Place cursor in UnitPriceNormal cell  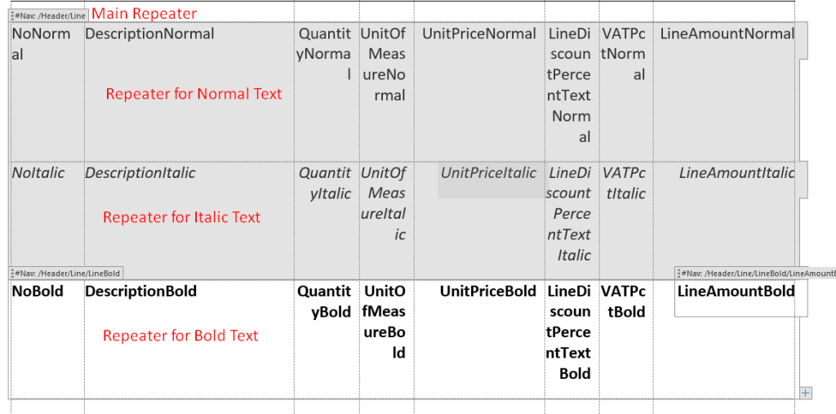click(479, 34)
